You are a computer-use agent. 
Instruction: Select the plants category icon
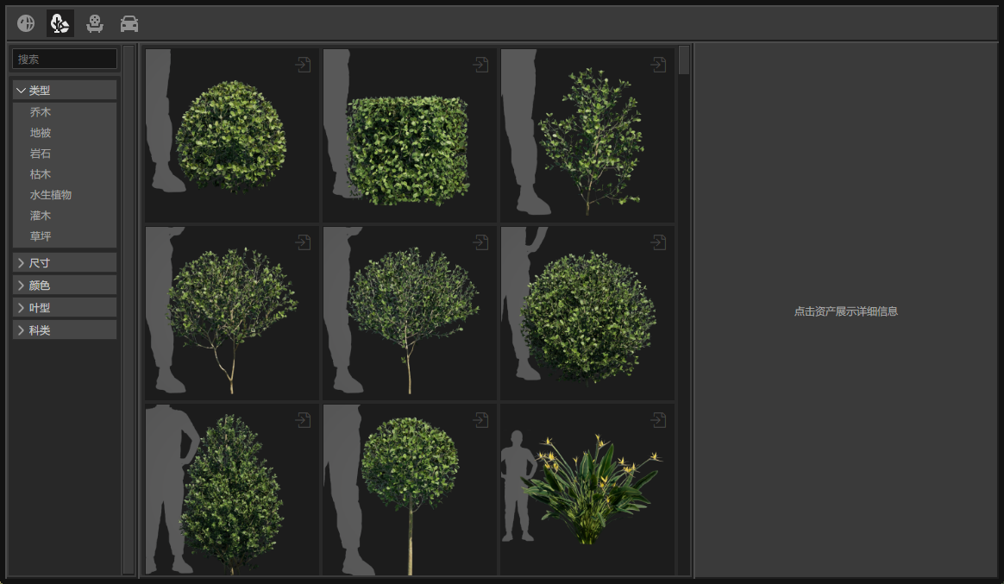tap(60, 23)
